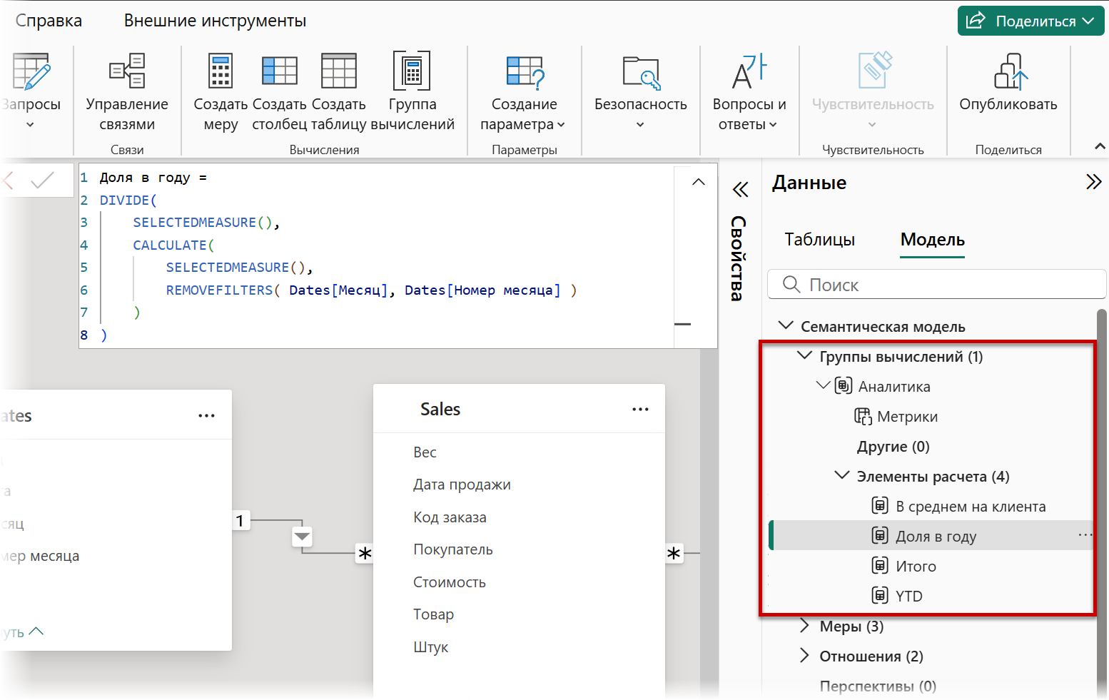Click the Create Column icon
The height and width of the screenshot is (700, 1109).
point(280,72)
